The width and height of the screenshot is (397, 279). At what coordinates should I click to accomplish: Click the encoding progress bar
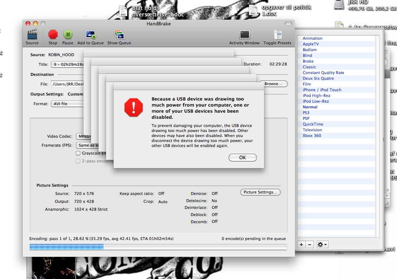pyautogui.click(x=158, y=247)
